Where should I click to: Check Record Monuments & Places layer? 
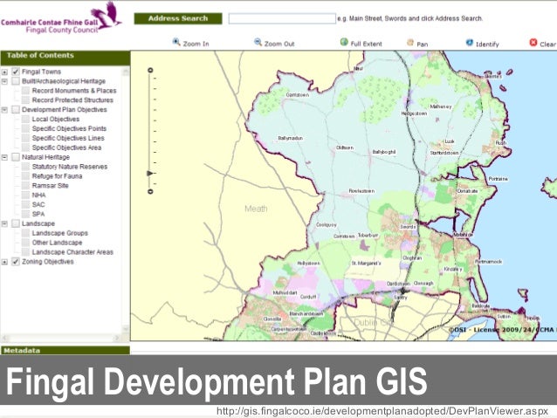point(25,91)
